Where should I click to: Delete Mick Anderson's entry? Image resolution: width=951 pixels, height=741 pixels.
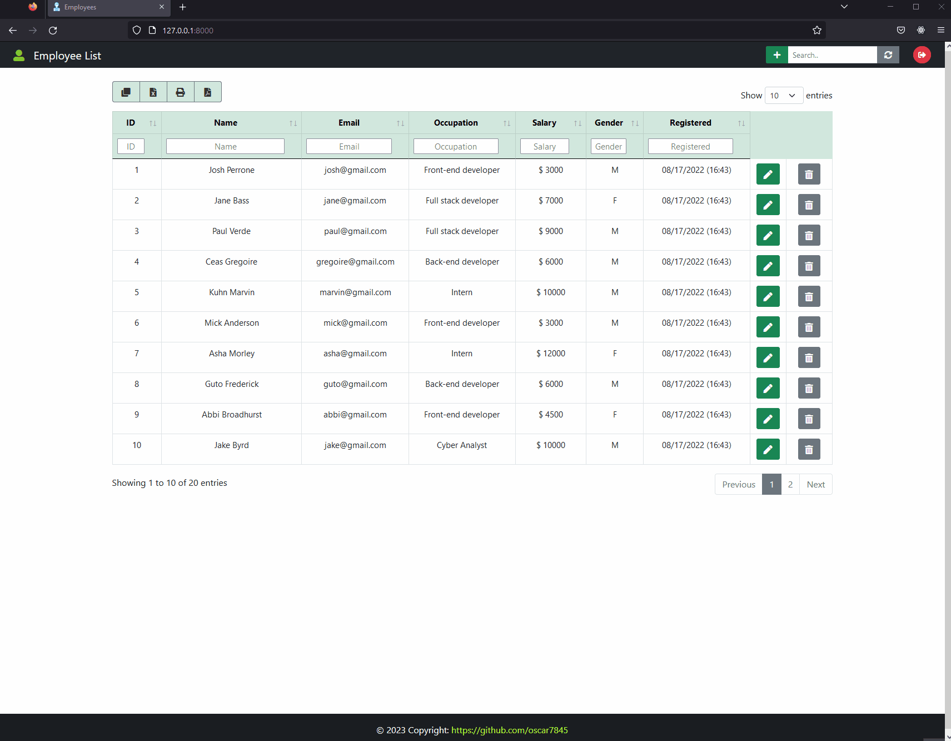pyautogui.click(x=809, y=327)
